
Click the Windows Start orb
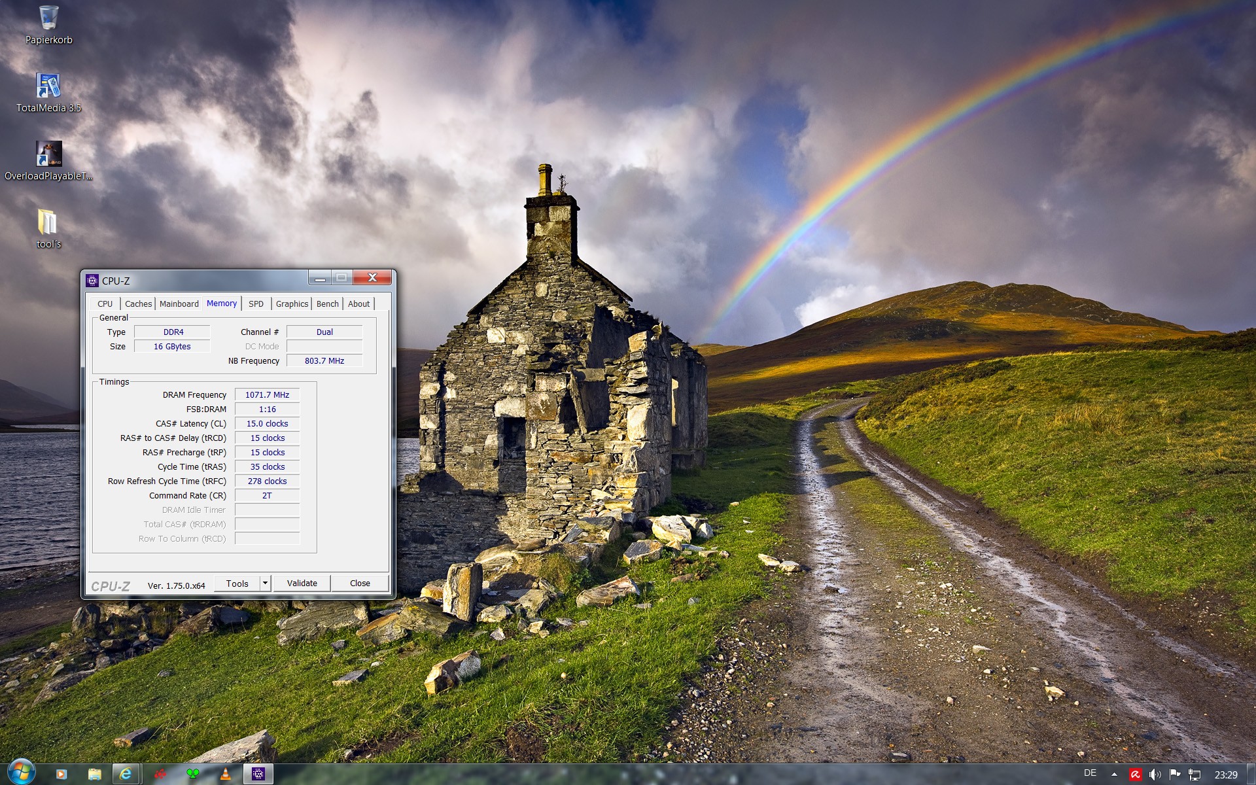21,772
